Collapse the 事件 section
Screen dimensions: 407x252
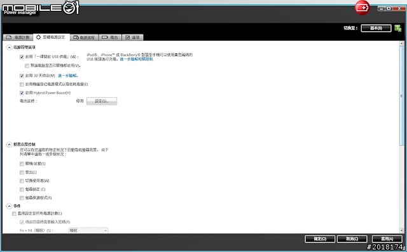tap(9, 206)
